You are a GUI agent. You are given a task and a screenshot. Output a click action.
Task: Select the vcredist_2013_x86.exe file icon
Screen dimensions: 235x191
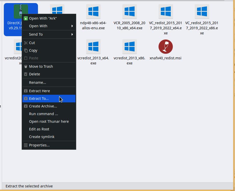point(129,47)
